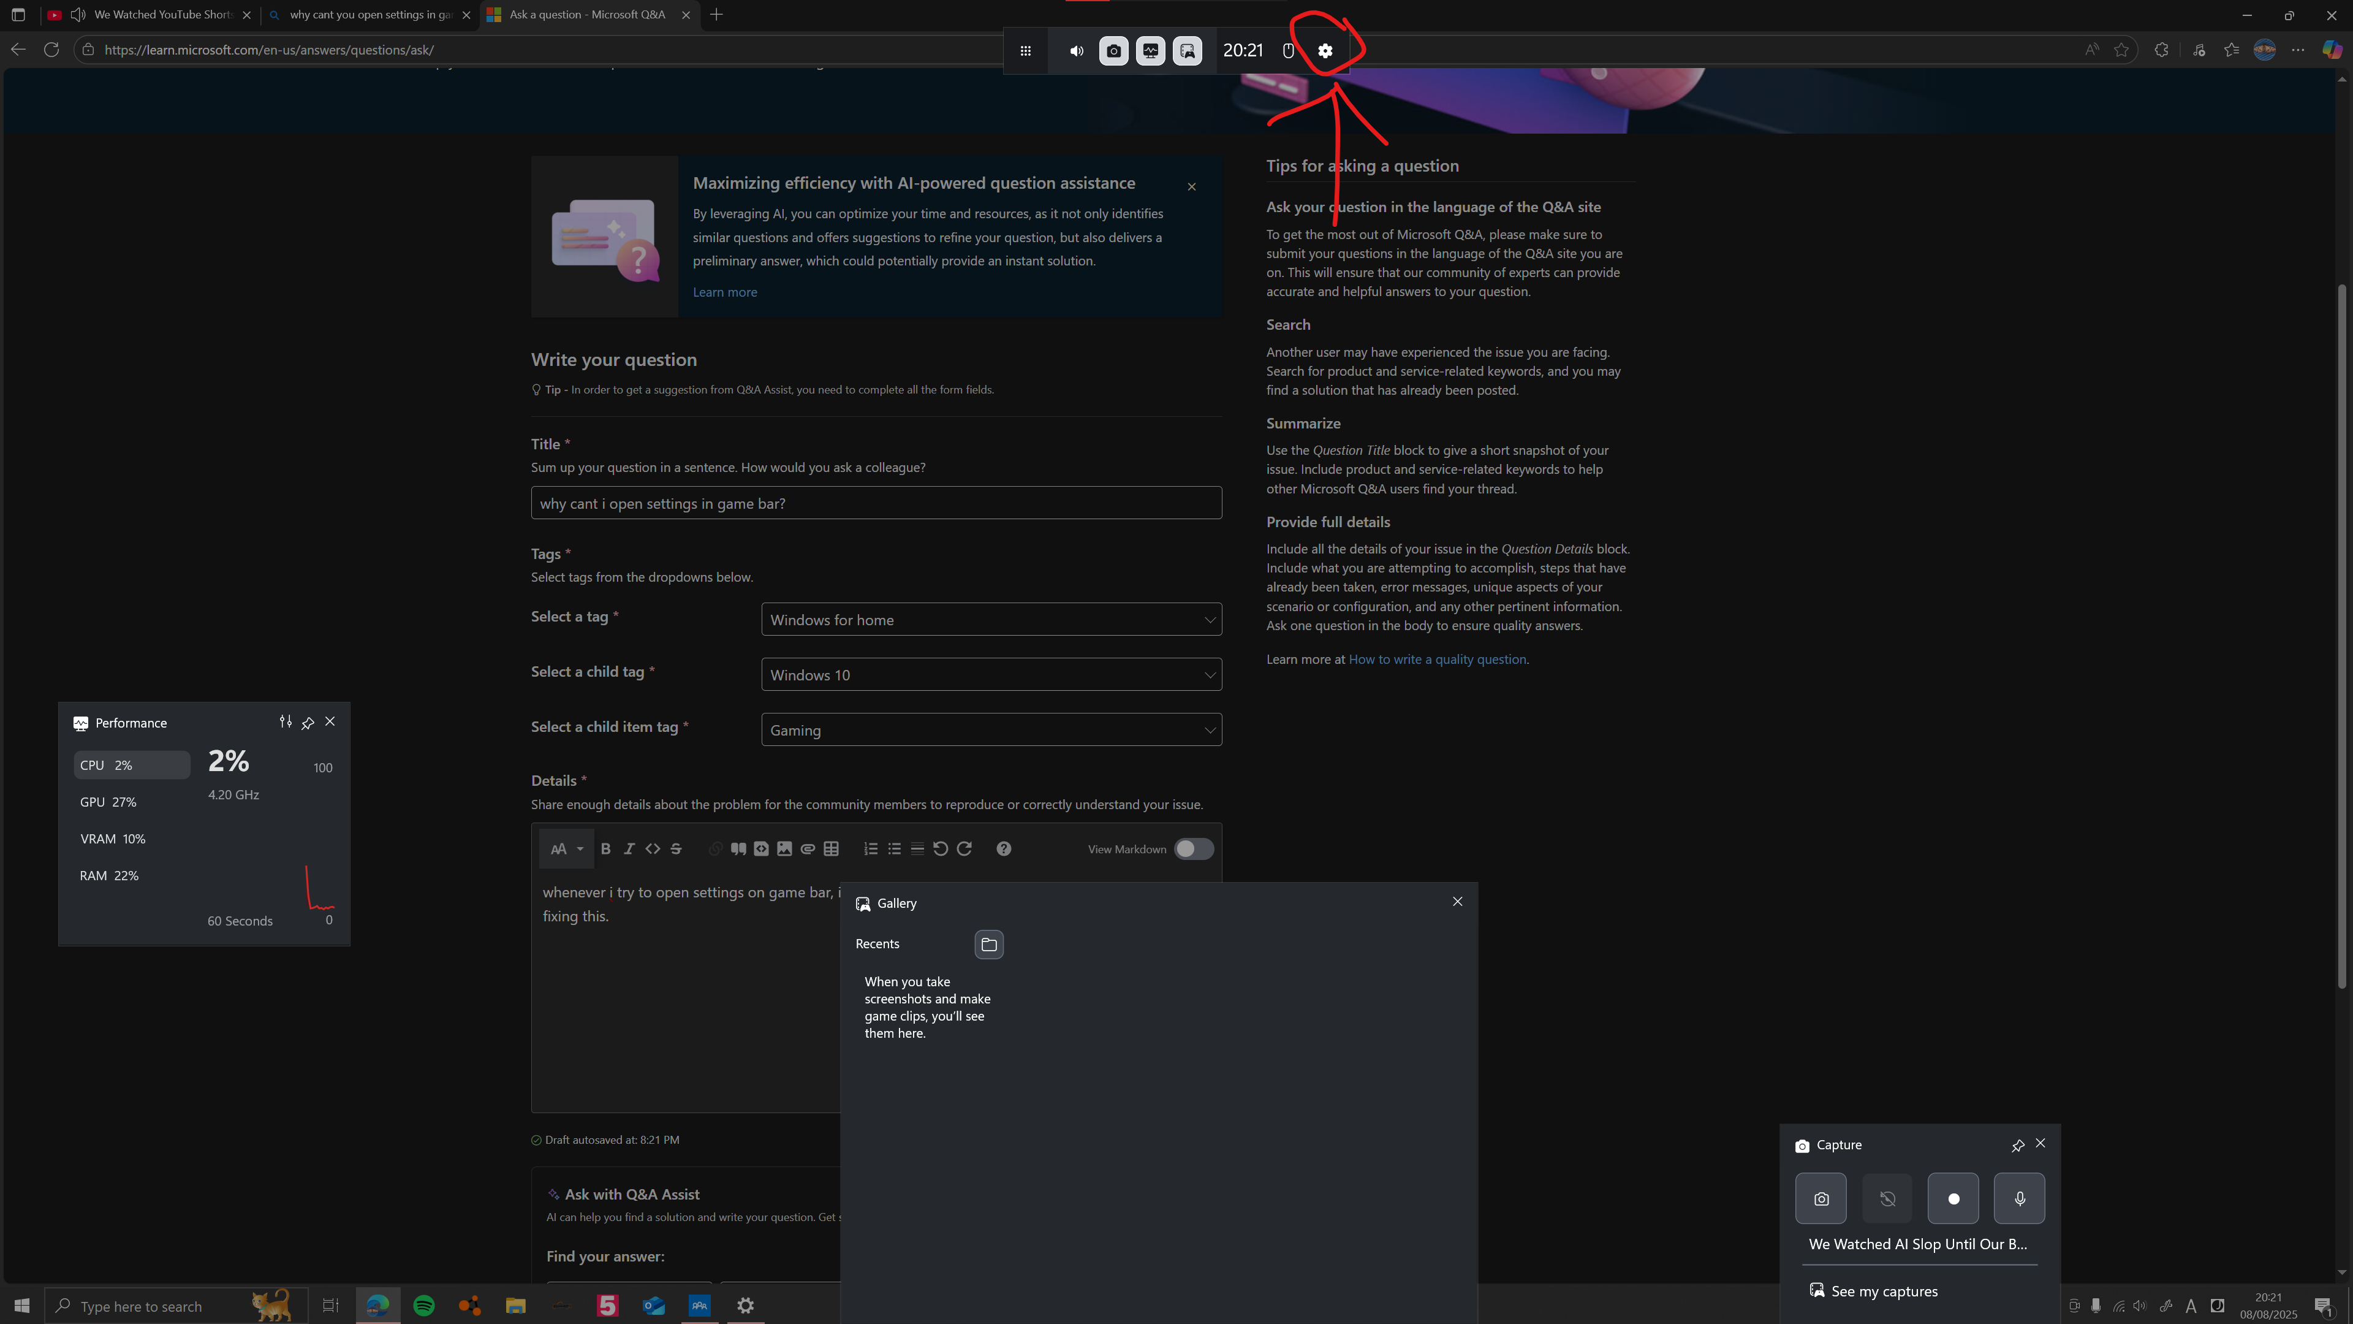Open the Game Bar widget menu grid
2353x1324 pixels.
click(x=1026, y=50)
